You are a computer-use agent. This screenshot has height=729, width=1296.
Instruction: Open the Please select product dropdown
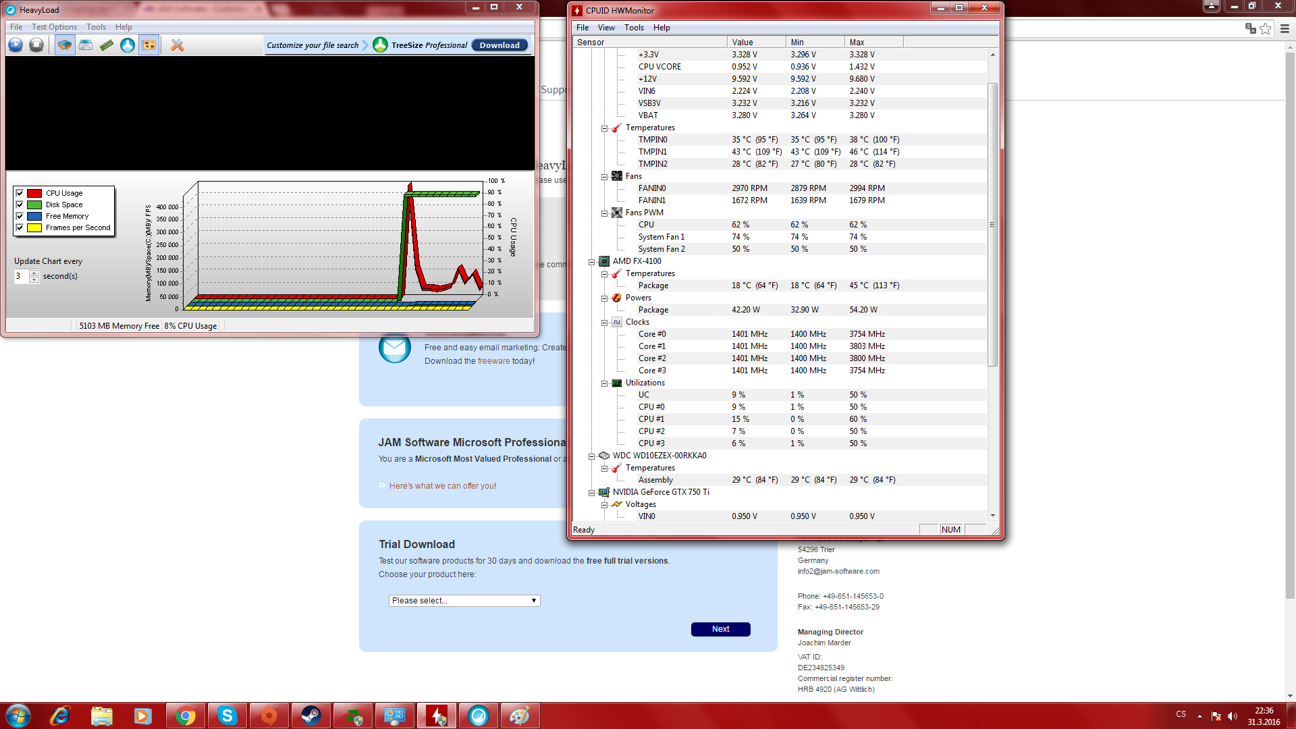(x=464, y=601)
